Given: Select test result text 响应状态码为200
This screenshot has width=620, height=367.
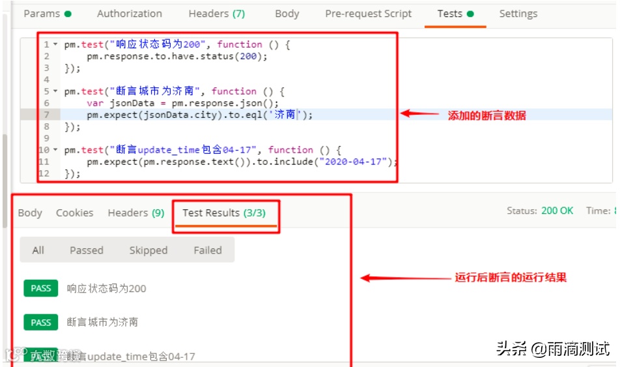Looking at the screenshot, I should 106,289.
